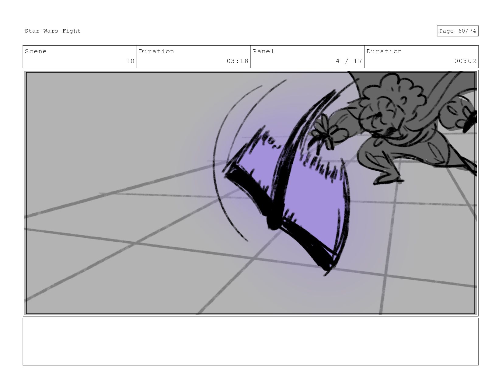
Task: Click the panel count value '4 / 17'
Action: point(349,61)
